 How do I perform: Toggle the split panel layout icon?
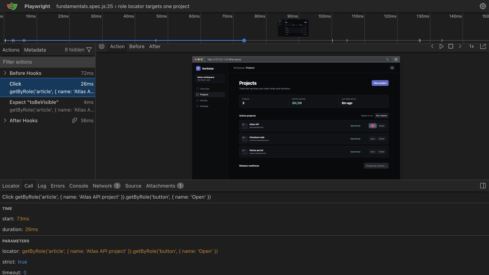pyautogui.click(x=483, y=186)
